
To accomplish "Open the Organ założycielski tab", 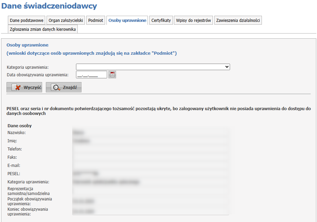I will [x=66, y=21].
